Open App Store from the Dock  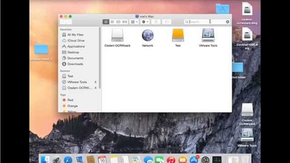click(194, 159)
